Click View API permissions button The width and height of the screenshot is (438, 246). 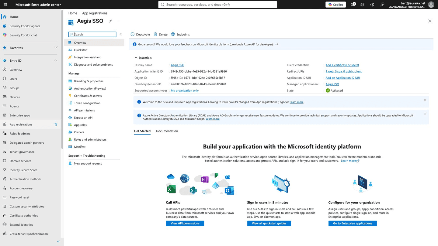point(185,223)
